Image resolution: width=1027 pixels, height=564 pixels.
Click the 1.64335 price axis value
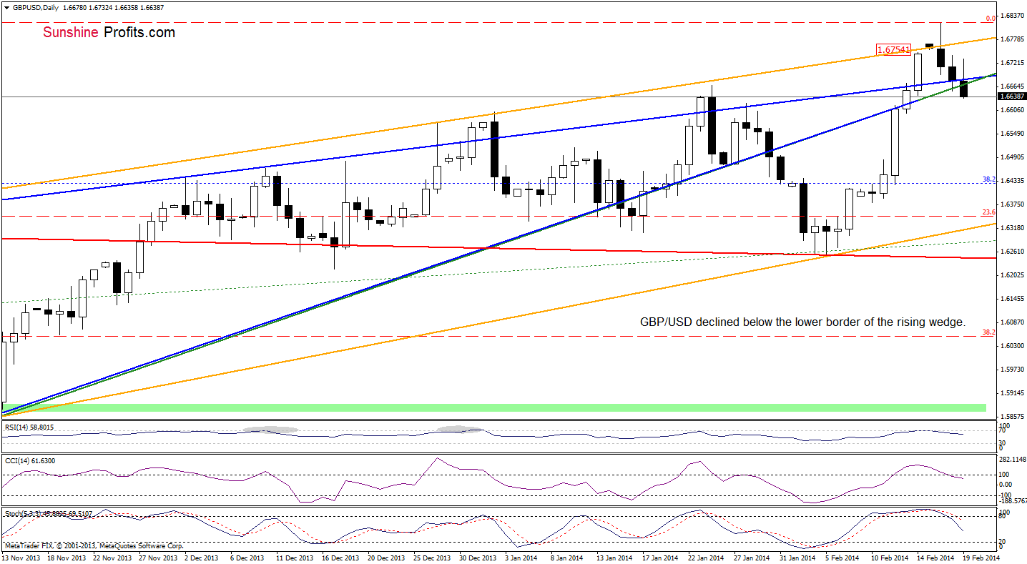click(x=1013, y=181)
